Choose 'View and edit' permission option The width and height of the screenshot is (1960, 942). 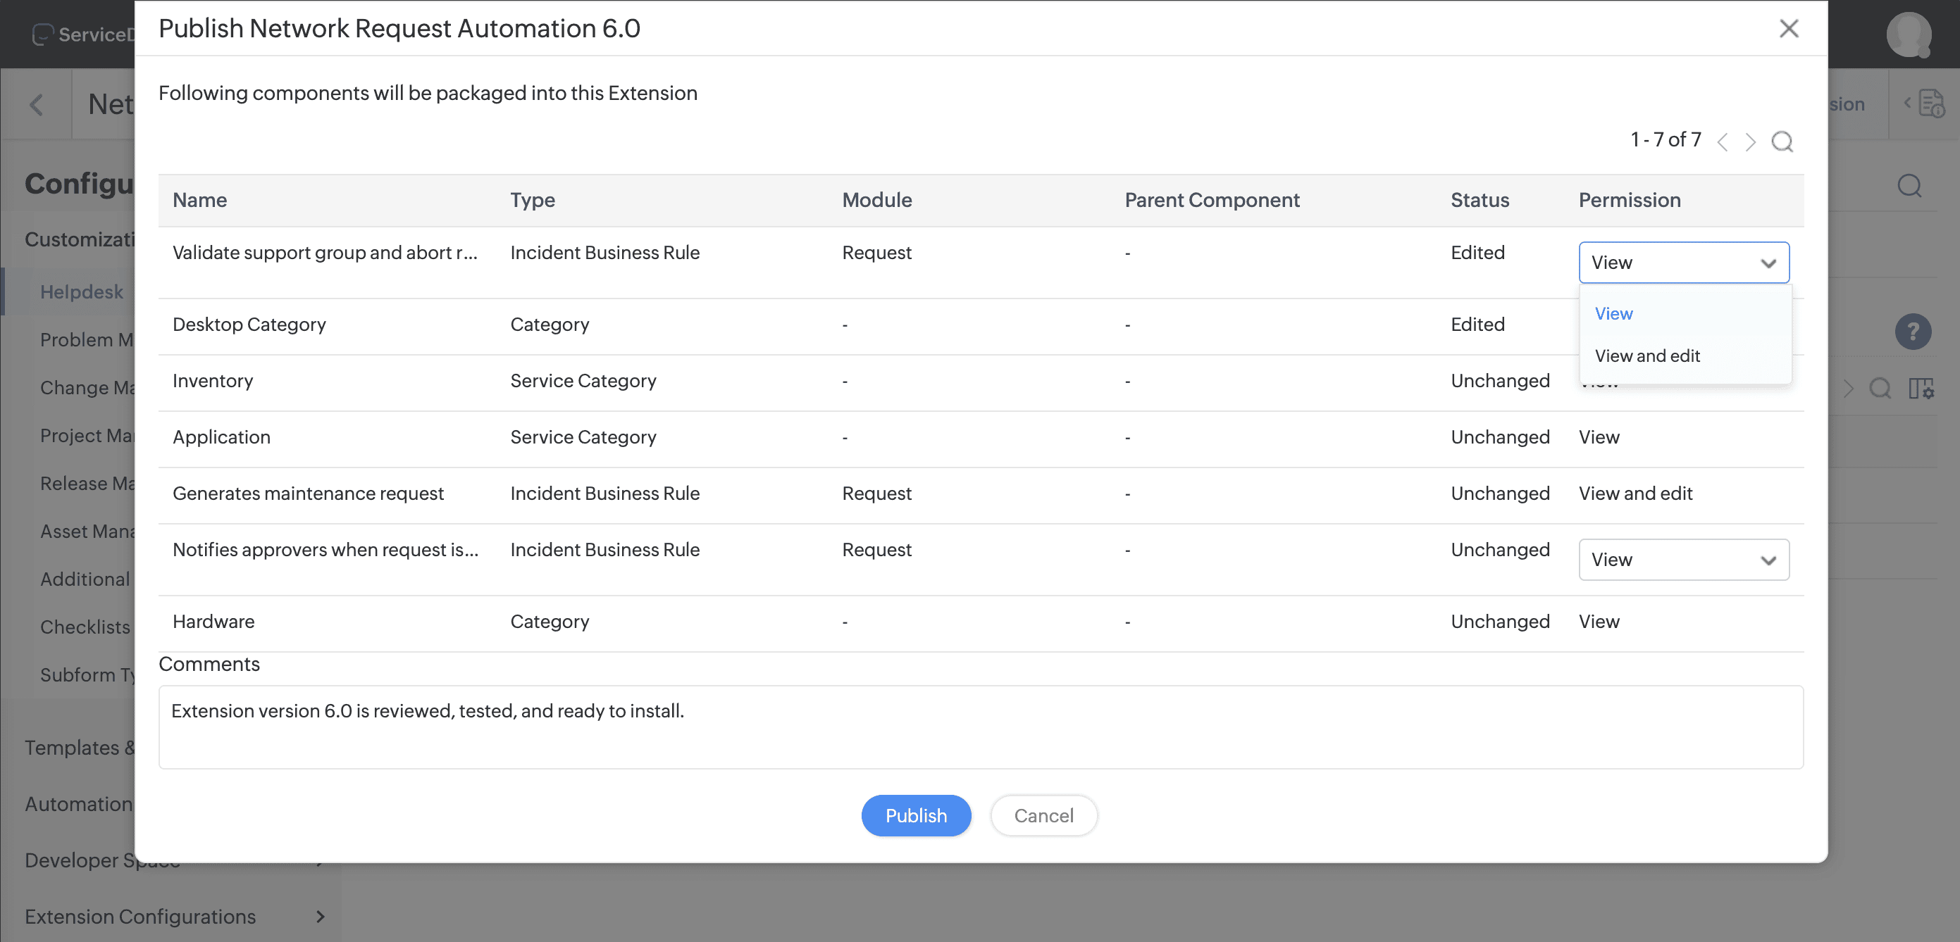(1646, 356)
